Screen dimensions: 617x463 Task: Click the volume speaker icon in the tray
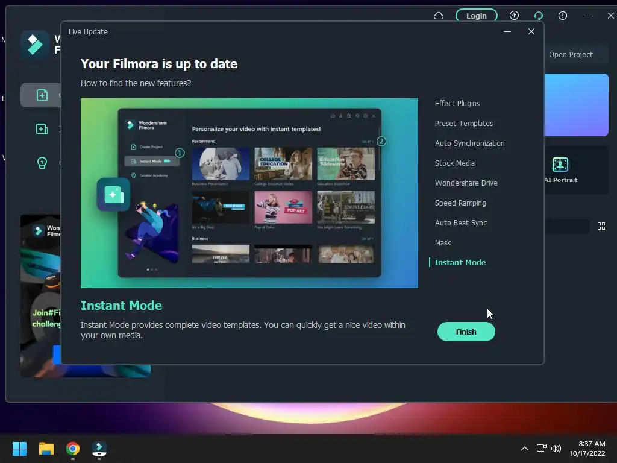coord(556,449)
